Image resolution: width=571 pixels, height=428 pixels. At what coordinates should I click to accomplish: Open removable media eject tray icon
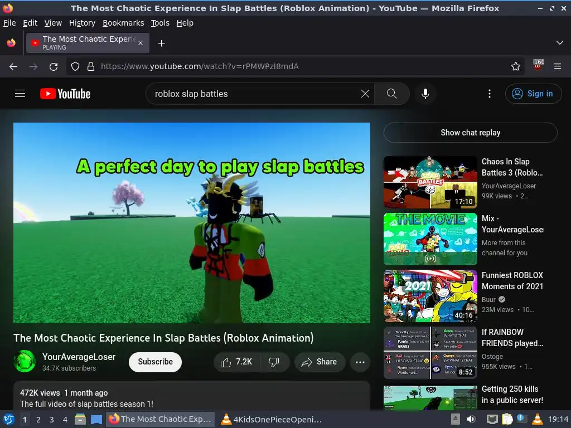click(455, 419)
